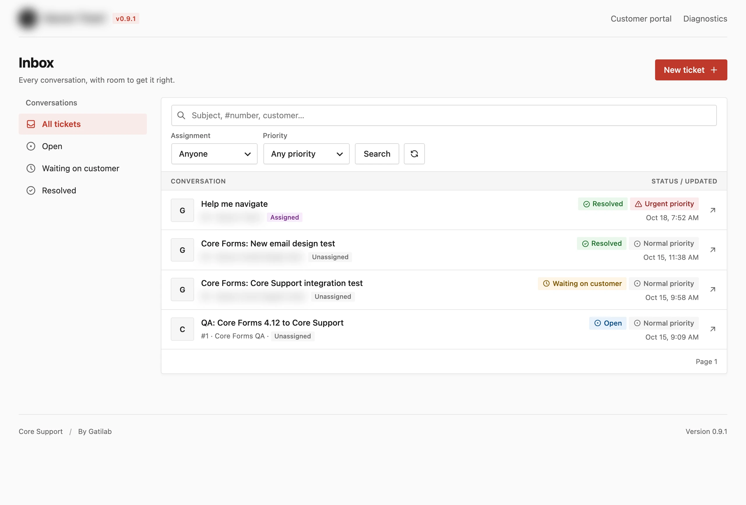Open New email design test via arrow icon
The height and width of the screenshot is (505, 746).
[x=712, y=250]
